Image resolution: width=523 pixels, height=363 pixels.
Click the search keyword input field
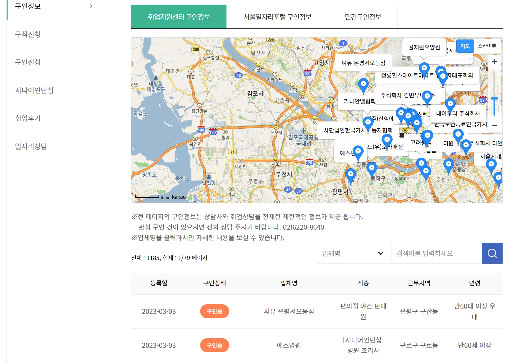436,253
